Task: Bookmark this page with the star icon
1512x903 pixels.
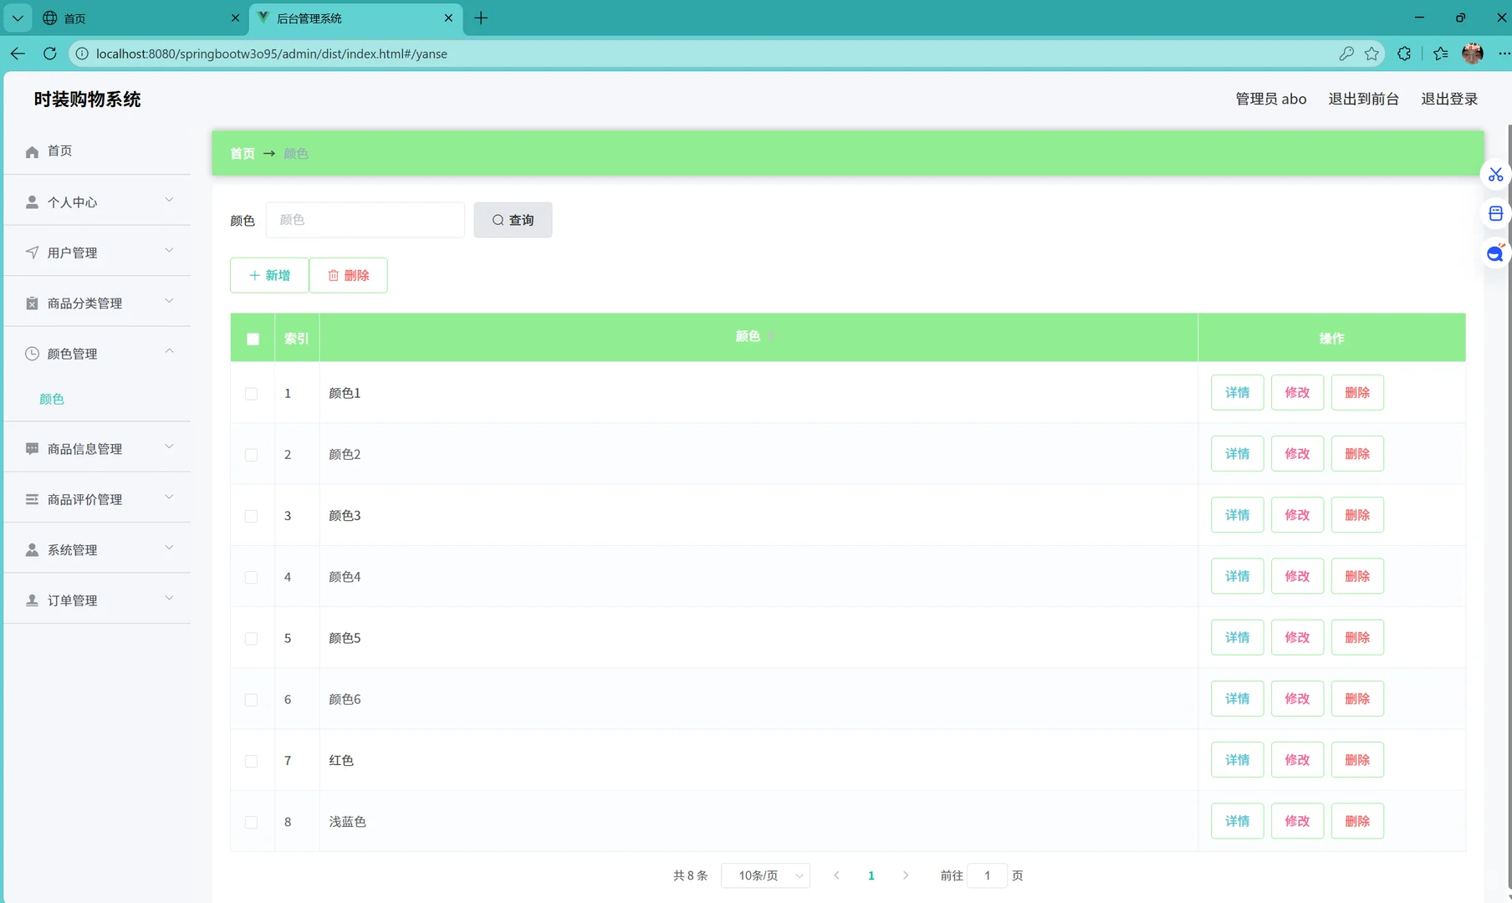Action: pyautogui.click(x=1372, y=54)
